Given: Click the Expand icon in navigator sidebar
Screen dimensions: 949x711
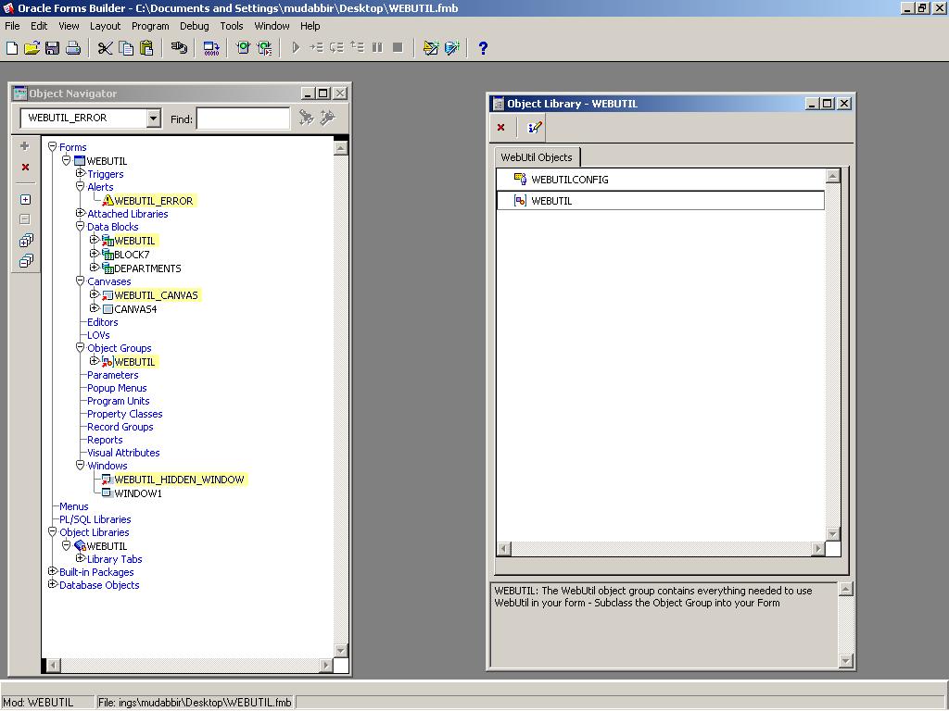Looking at the screenshot, I should coord(25,200).
